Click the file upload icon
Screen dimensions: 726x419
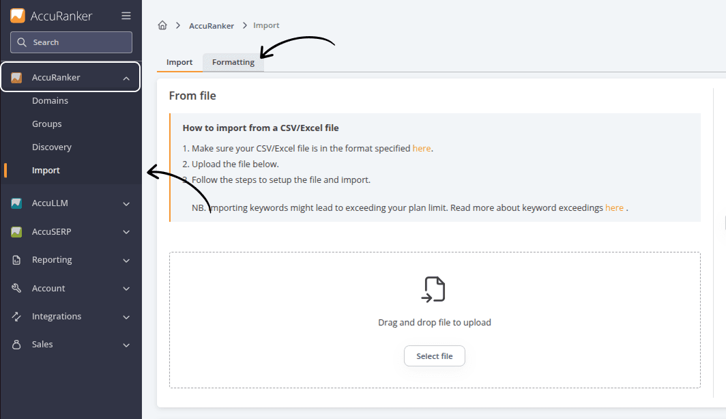tap(433, 289)
